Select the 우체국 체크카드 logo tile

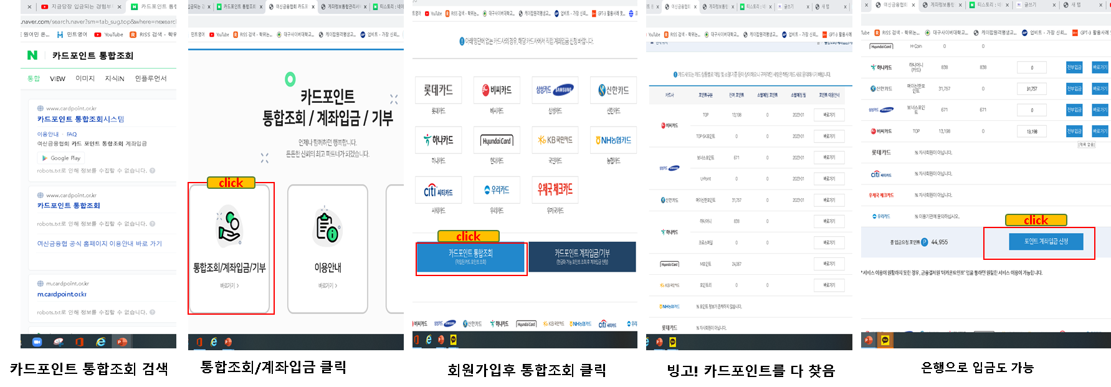(x=555, y=190)
